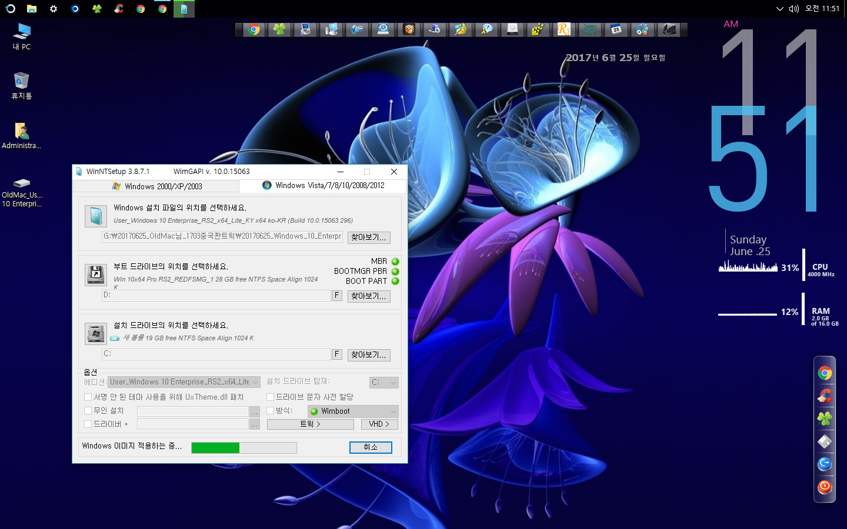Image resolution: width=847 pixels, height=529 pixels.
Task: Expand the system tray hidden icons chevron
Action: (780, 9)
